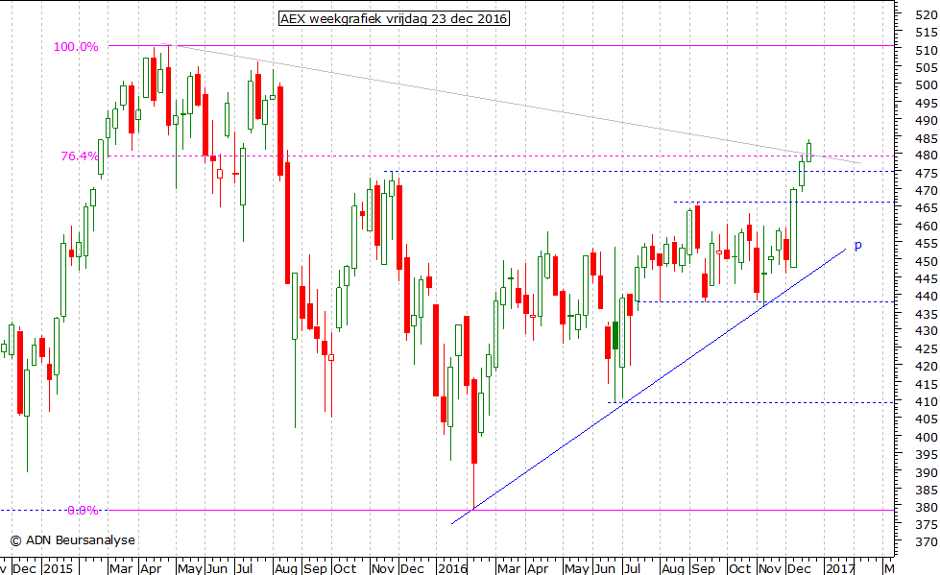
Task: Click the price label '520' on the price axis
Action: tap(927, 15)
